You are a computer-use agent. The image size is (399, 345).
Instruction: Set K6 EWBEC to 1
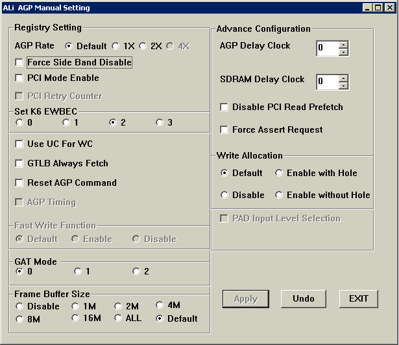tap(66, 122)
